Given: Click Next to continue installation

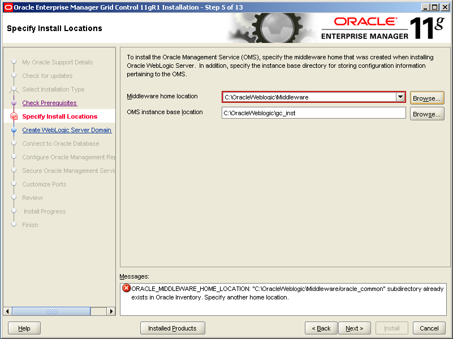Looking at the screenshot, I should point(355,328).
